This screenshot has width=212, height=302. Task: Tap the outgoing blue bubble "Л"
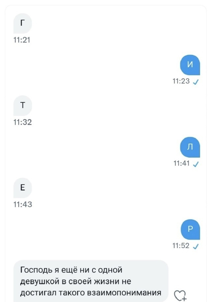[190, 147]
